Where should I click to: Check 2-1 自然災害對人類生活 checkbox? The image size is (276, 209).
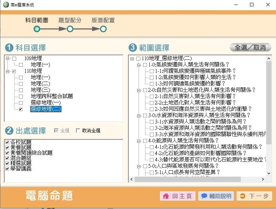pos(152,96)
